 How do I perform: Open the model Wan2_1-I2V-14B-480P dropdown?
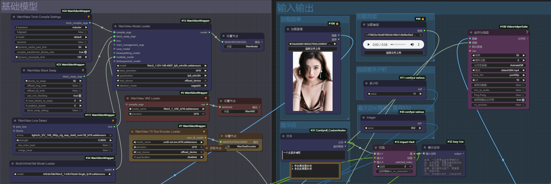tap(162, 66)
